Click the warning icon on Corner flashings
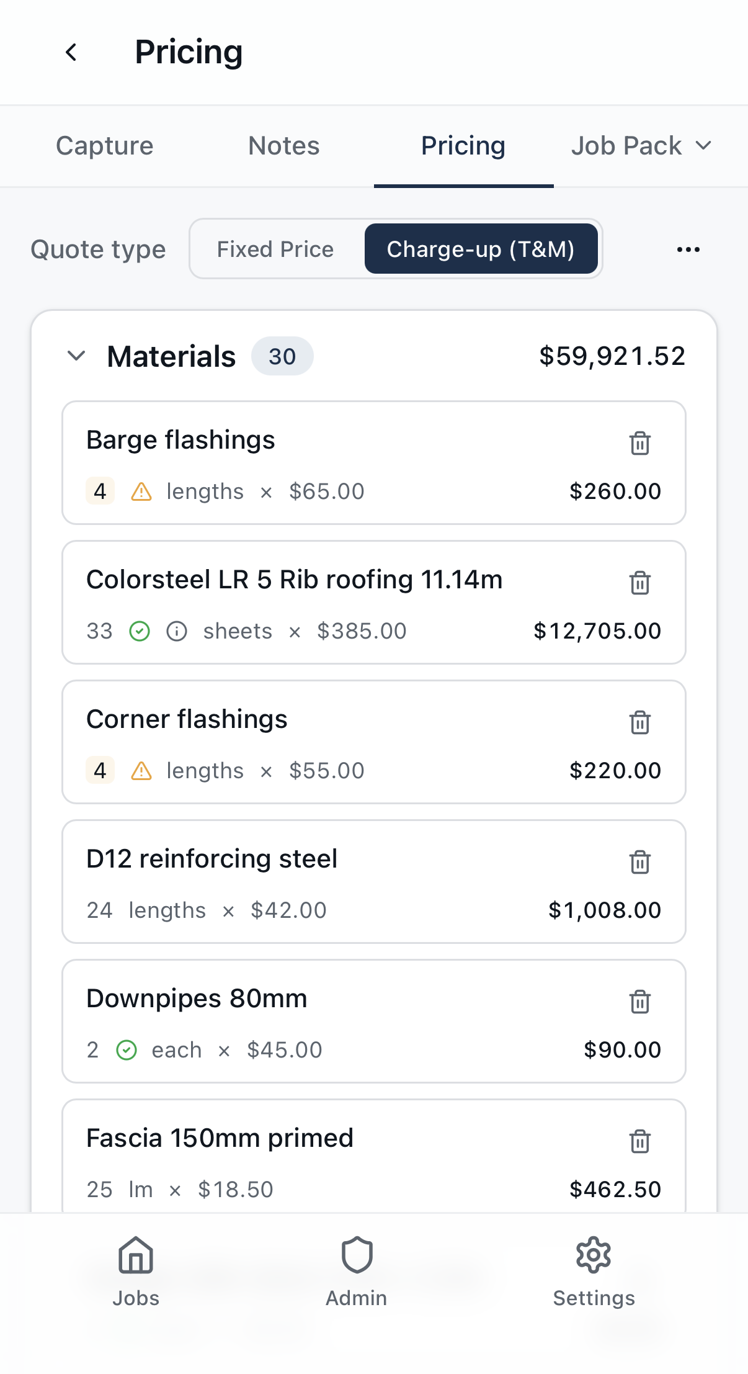The width and height of the screenshot is (748, 1374). [141, 770]
